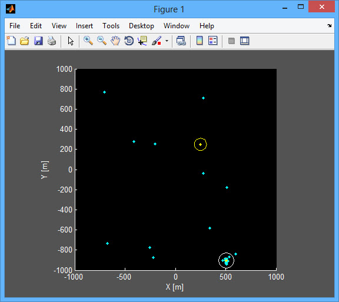This screenshot has width=339, height=302.
Task: Click the yellow circled data point
Action: 201,144
